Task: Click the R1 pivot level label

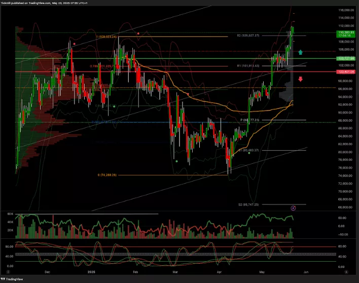Action: pyautogui.click(x=248, y=65)
